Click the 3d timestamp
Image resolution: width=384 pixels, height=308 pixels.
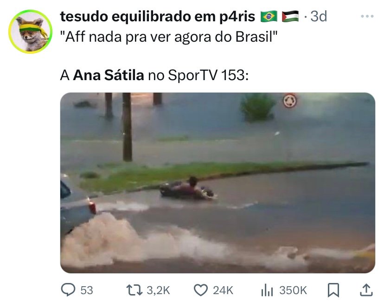[x=319, y=16]
